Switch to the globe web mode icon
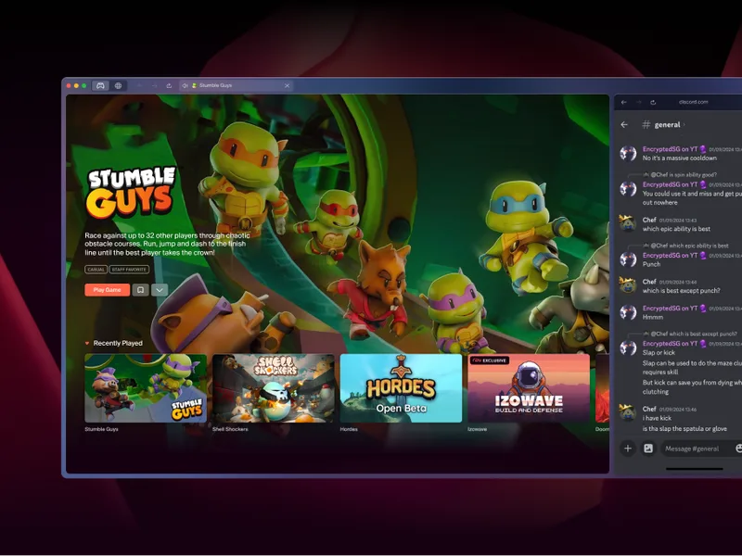 point(119,85)
